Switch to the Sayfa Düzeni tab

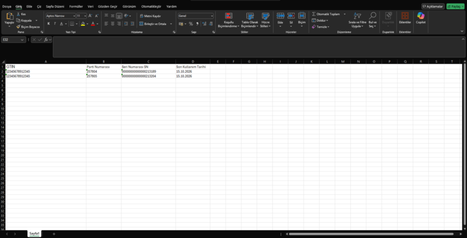tap(55, 6)
